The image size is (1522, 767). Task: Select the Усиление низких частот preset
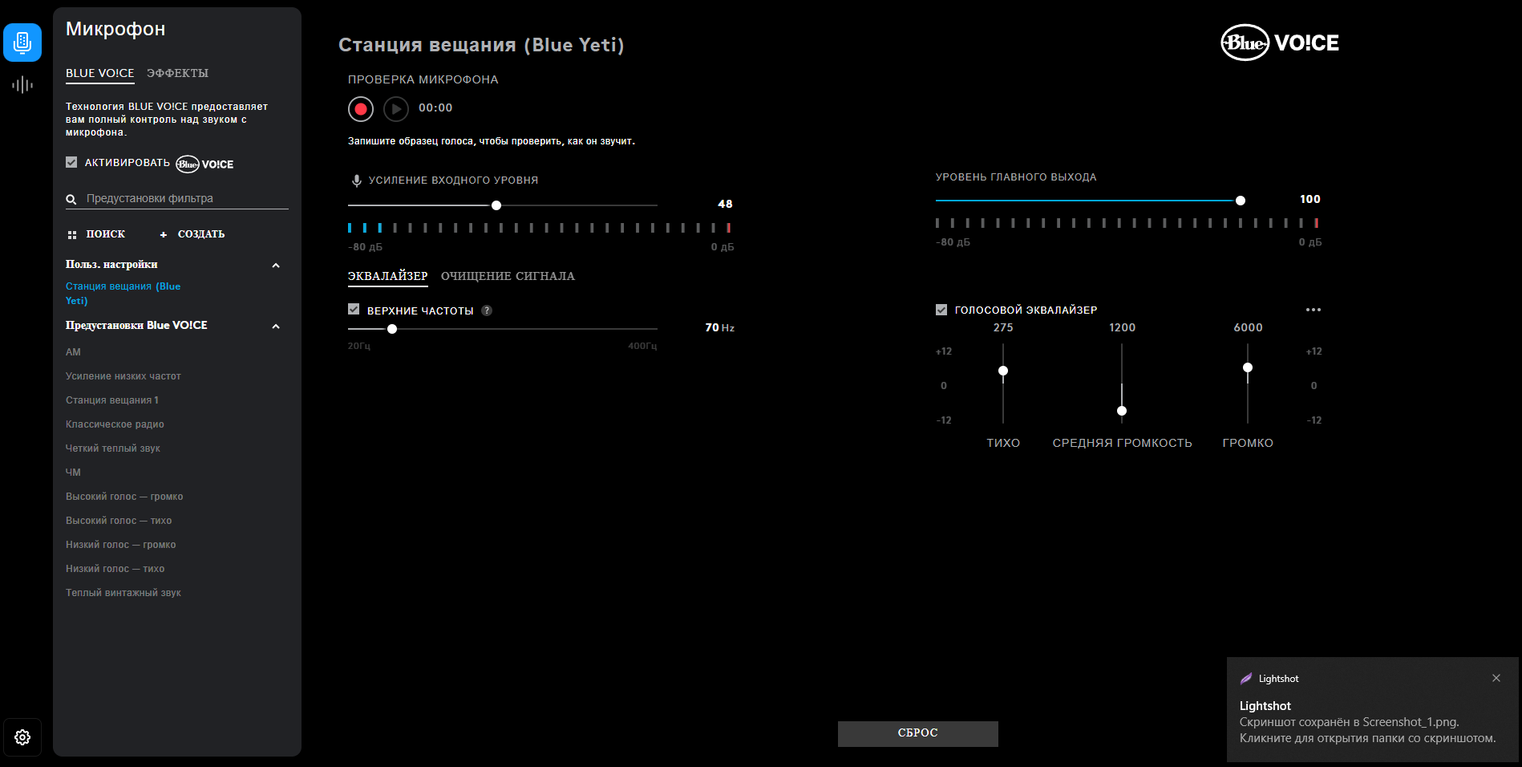[x=123, y=376]
